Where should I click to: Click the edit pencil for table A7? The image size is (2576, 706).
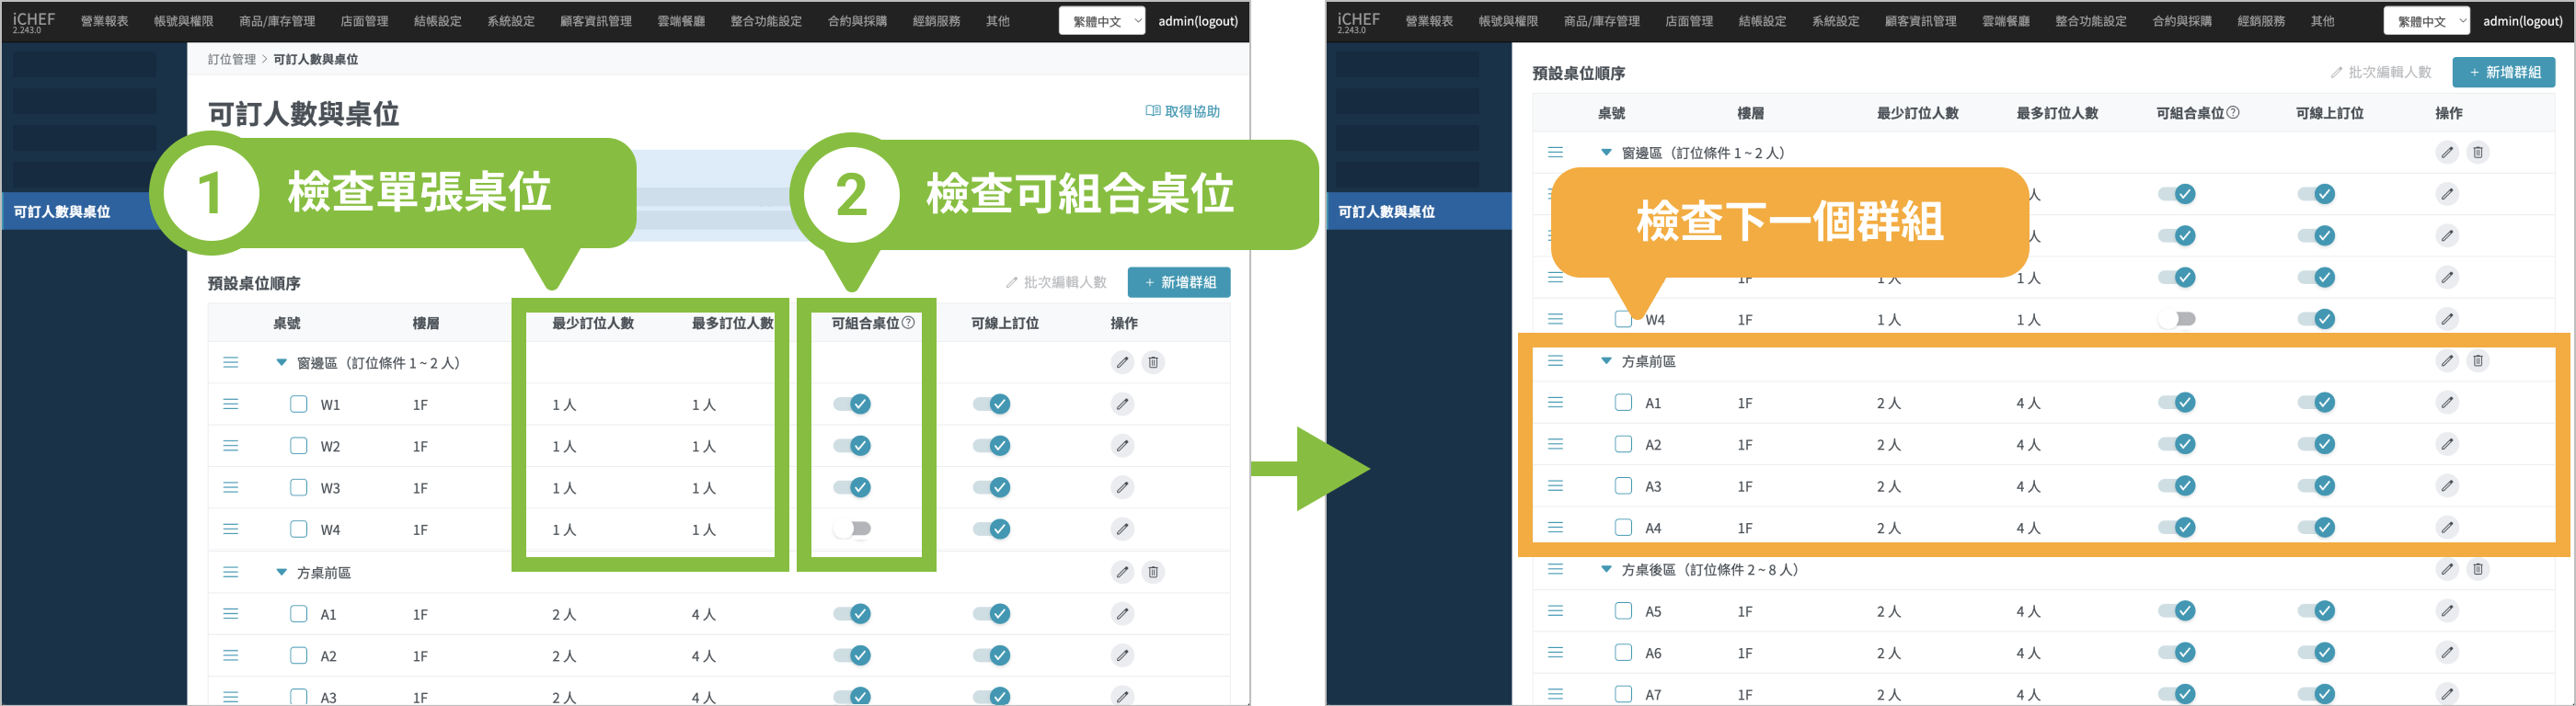2446,694
